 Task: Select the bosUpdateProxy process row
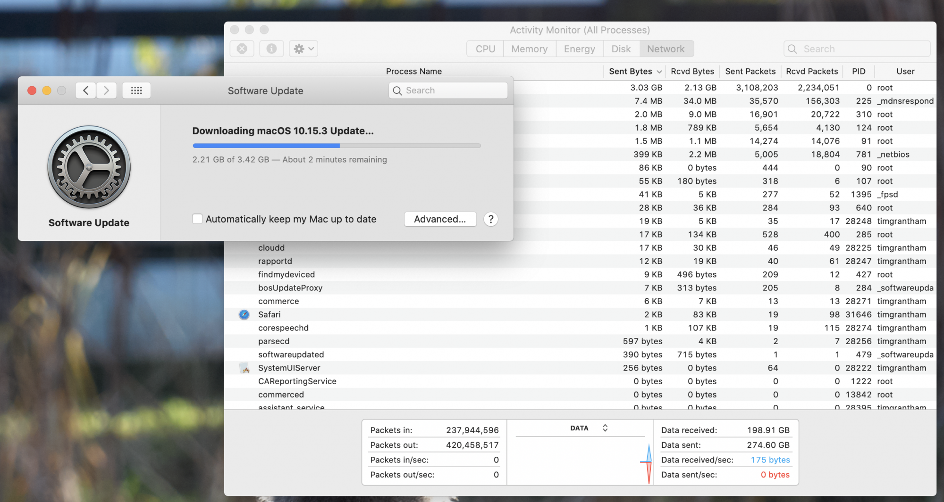[580, 288]
